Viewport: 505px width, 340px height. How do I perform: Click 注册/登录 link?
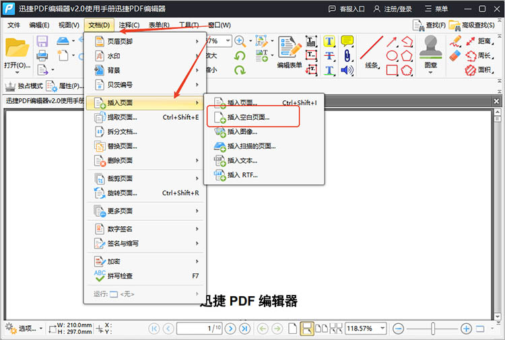pos(393,9)
